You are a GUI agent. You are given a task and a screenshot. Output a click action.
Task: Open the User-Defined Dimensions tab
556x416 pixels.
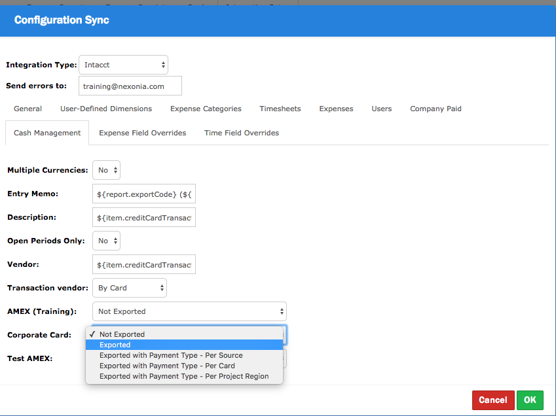(x=106, y=109)
